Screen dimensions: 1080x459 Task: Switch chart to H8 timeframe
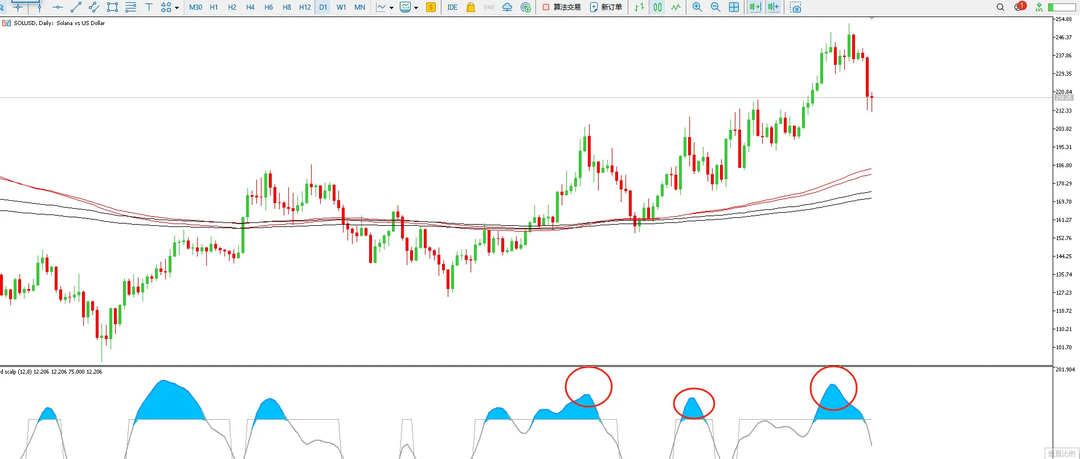click(x=287, y=7)
